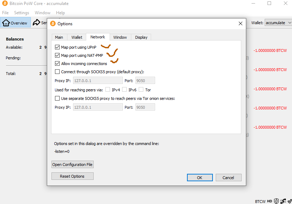Click the Send arrow icon in toolbar
This screenshot has width=292, height=204.
36,22
